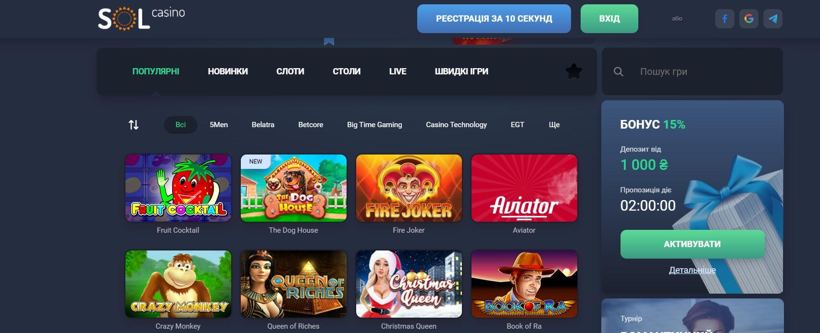The image size is (820, 333).
Task: Open favorites with the star icon
Action: [573, 71]
